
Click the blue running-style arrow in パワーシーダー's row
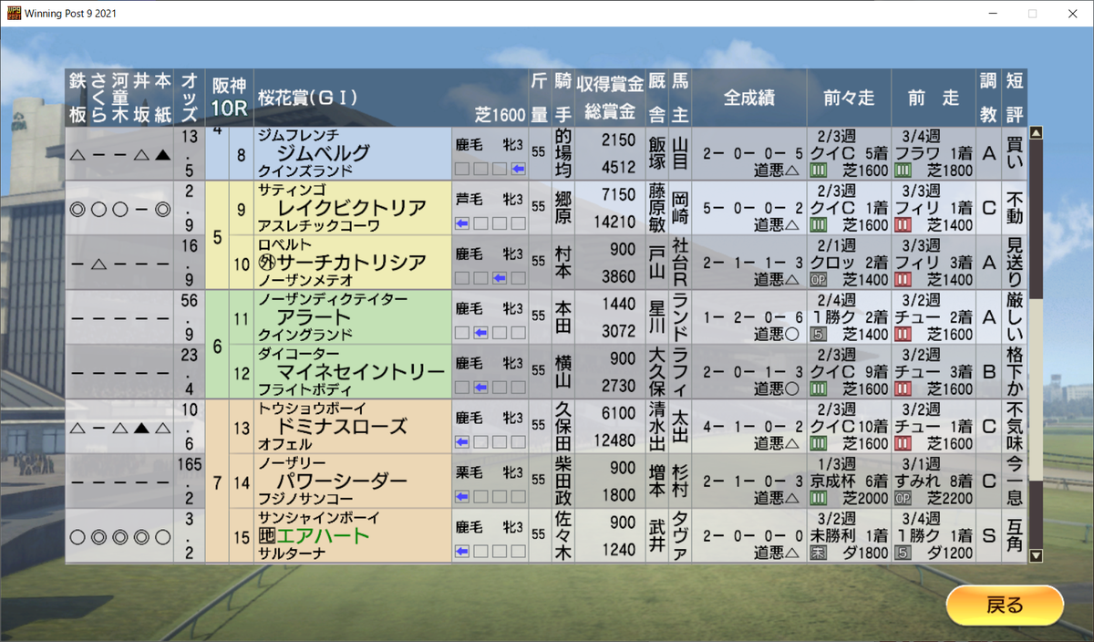pos(462,497)
